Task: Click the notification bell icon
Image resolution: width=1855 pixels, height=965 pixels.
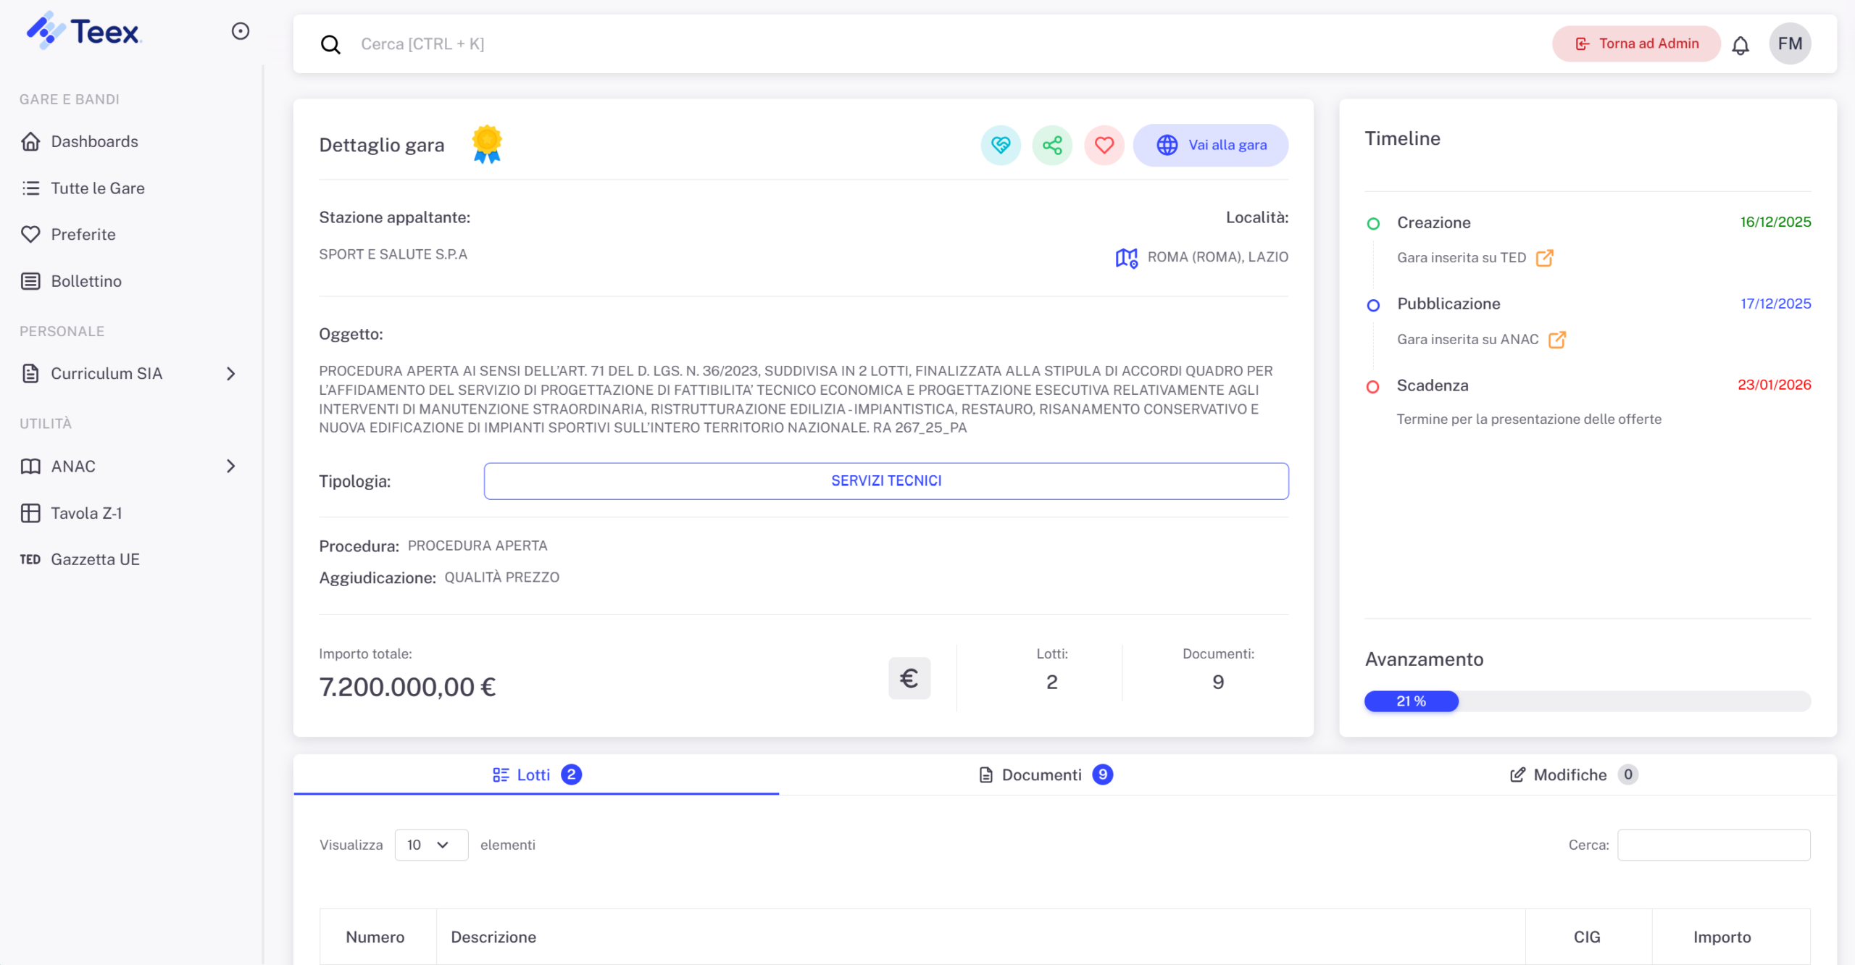Action: point(1740,45)
